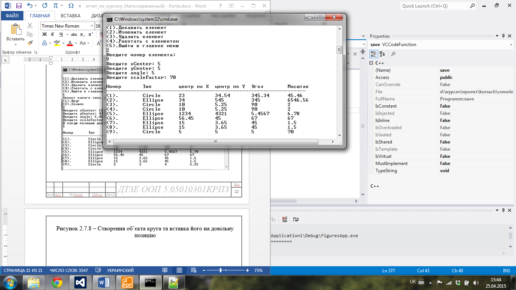Open the font color dropdown arrow
516x290 pixels.
76,43
